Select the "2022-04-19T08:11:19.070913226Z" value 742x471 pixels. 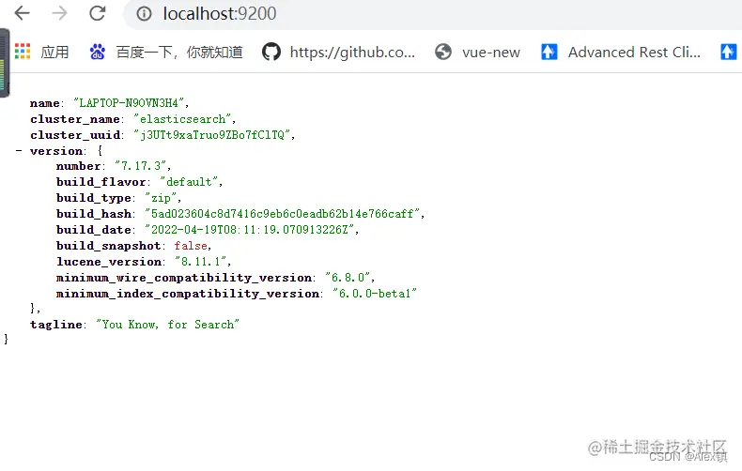[250, 230]
